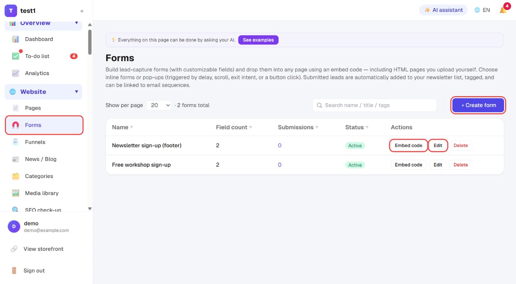Screen dimensions: 516x284
Task: Open submissions count for Newsletter sign-up (footer)
Action: (279, 146)
